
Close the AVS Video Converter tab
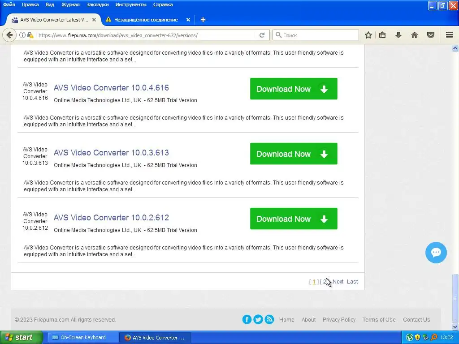pos(94,20)
